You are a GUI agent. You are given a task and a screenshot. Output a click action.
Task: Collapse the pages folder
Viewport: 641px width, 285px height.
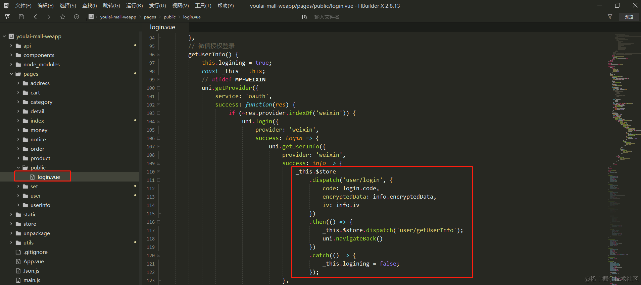(11, 74)
